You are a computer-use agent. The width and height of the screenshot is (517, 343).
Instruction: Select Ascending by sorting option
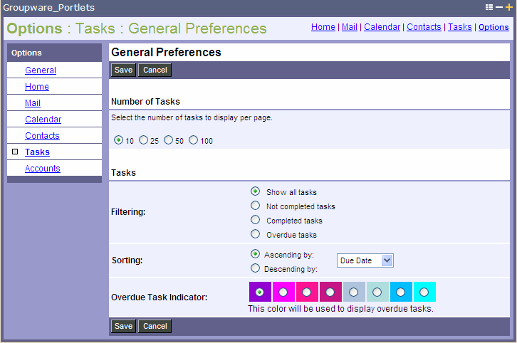[x=255, y=254]
